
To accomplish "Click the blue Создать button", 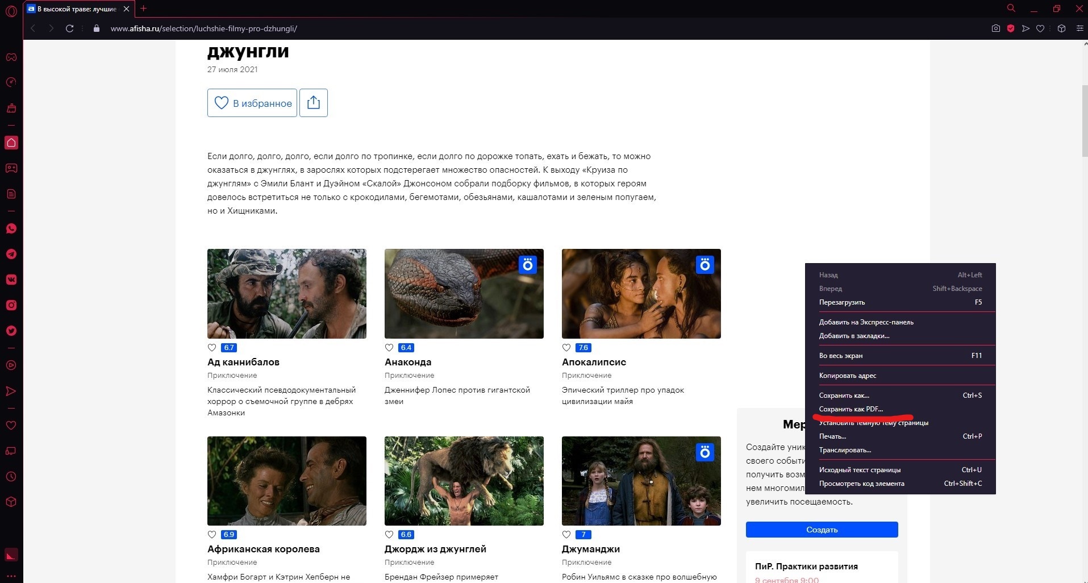I will (822, 530).
